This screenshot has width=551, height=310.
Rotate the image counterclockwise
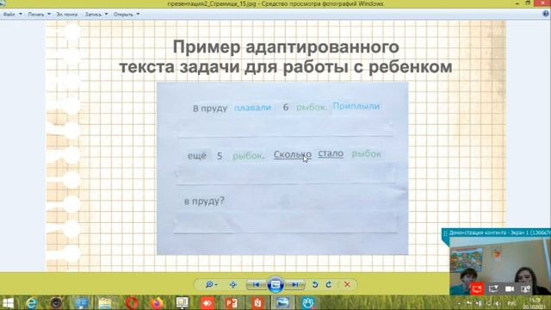[x=315, y=284]
